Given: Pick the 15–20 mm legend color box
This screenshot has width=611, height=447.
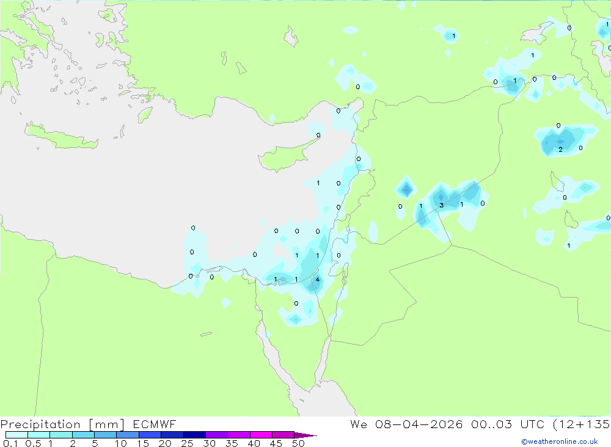Looking at the screenshot, I should tap(150, 435).
